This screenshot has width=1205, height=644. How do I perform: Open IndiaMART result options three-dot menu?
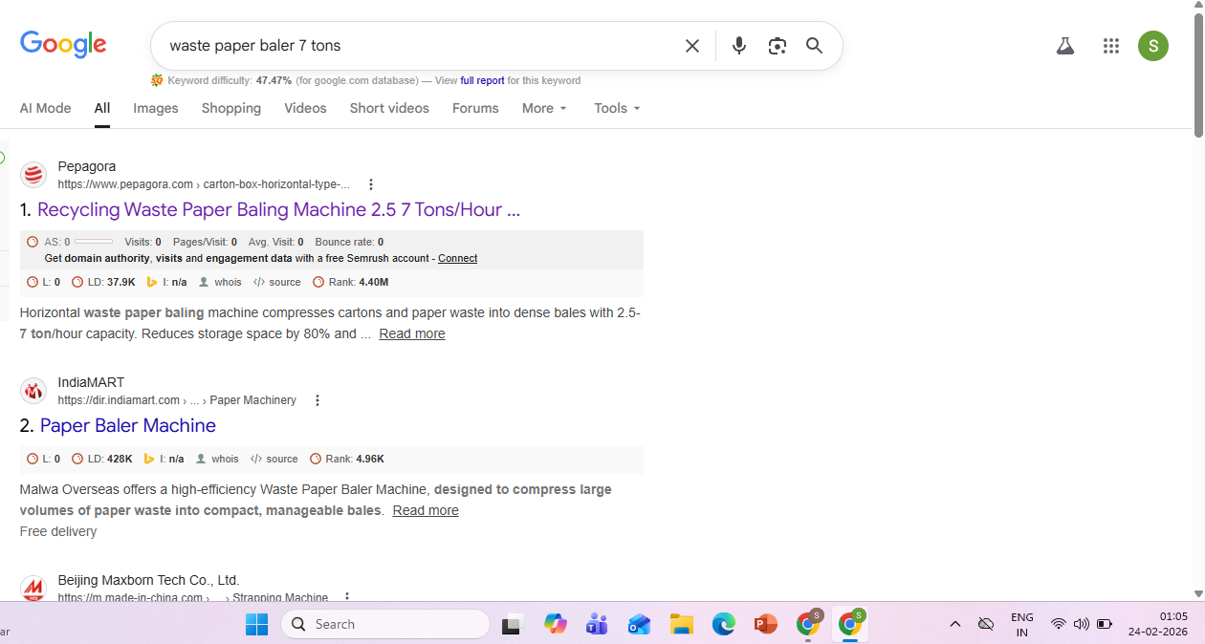click(x=318, y=400)
